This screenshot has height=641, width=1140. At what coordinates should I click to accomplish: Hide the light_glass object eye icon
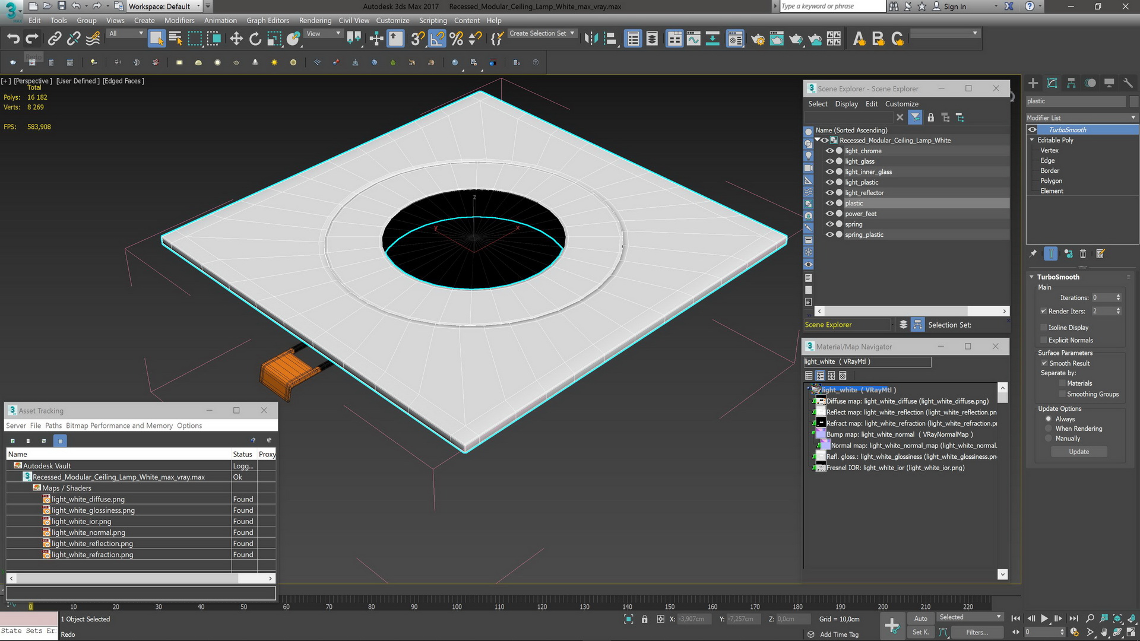[x=829, y=161]
